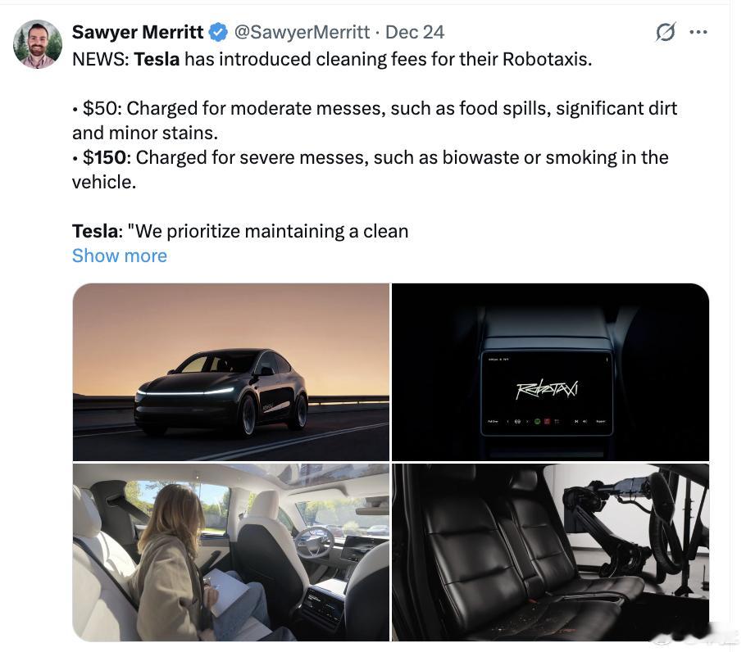Click the Tesla quote line text
The height and width of the screenshot is (652, 746).
coord(240,232)
